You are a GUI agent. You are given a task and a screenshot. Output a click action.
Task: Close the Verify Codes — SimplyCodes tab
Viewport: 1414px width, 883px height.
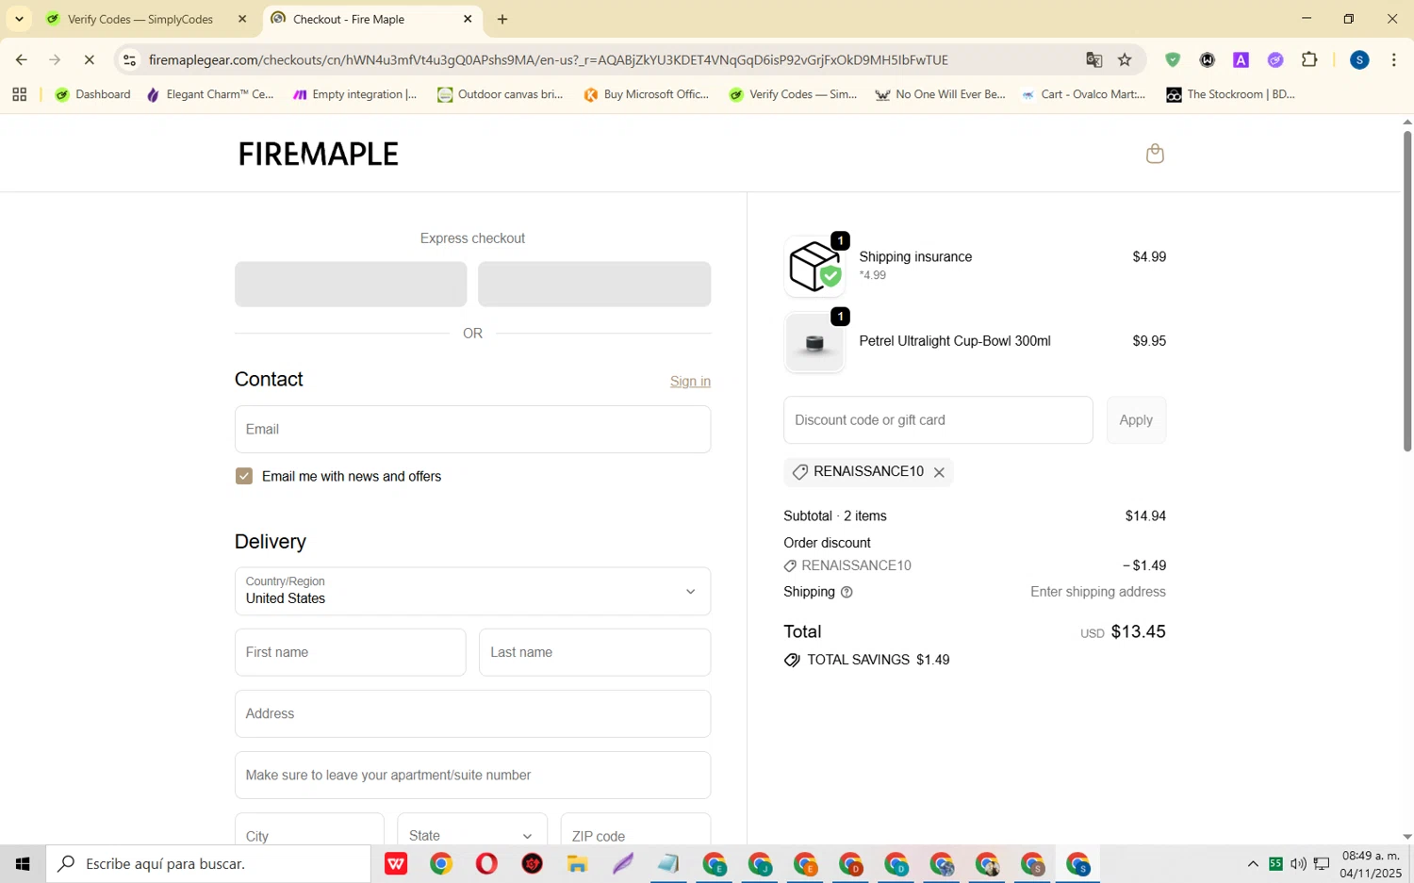click(x=242, y=19)
